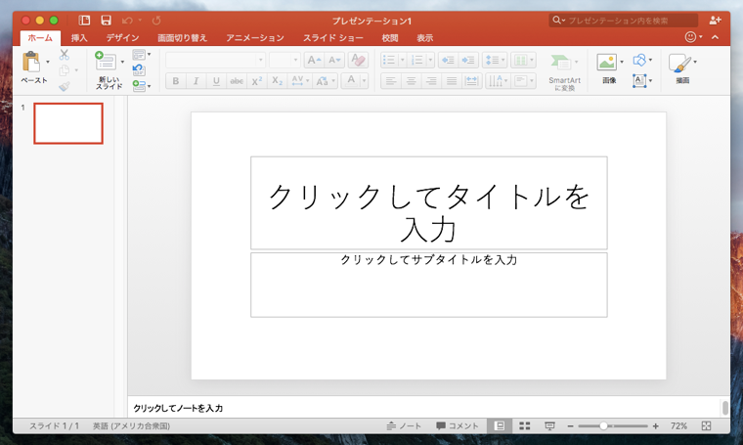743x445 pixels.
Task: Click the text box icon
Action: (x=639, y=80)
